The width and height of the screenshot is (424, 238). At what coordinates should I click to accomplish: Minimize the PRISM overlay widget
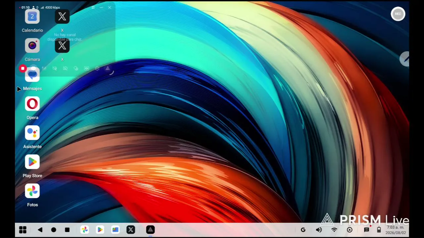click(x=101, y=7)
